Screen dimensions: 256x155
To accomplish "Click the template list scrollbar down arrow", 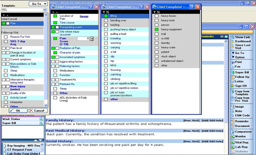I will pos(46,106).
